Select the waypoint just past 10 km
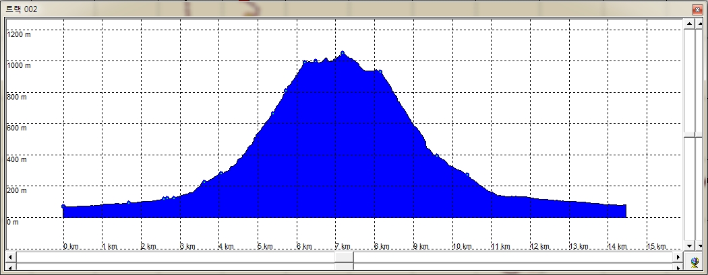This screenshot has width=708, height=275. click(x=467, y=175)
